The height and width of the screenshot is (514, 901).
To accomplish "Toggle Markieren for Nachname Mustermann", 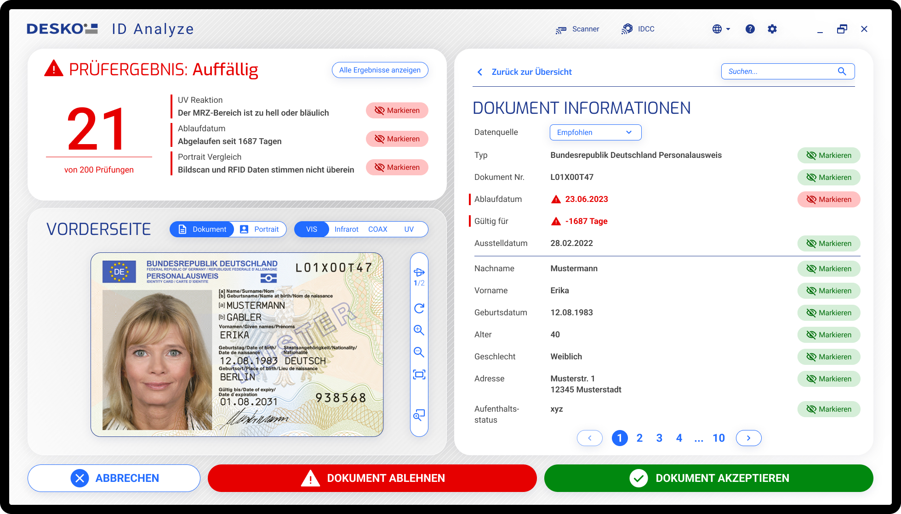I will tap(828, 269).
